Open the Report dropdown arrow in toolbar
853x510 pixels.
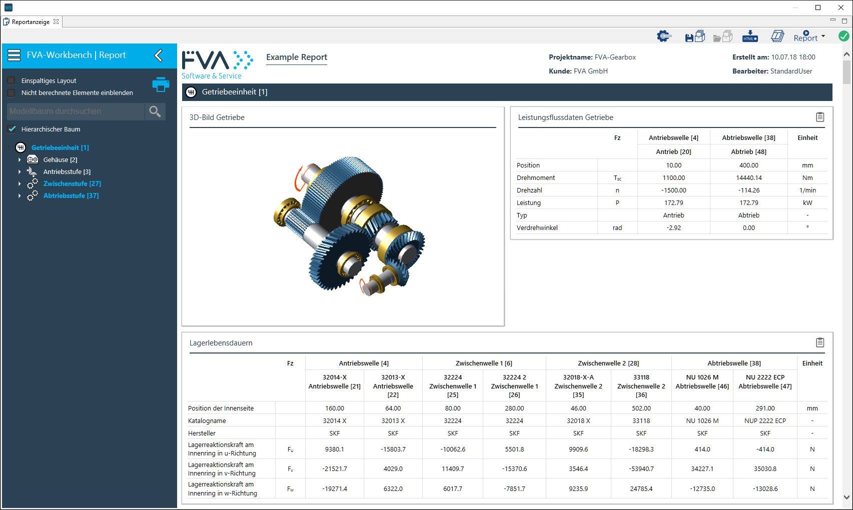point(823,36)
